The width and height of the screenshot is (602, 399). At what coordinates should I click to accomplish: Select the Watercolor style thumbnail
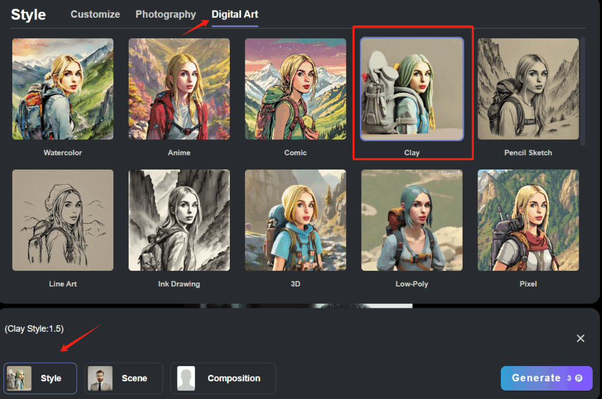tap(62, 89)
